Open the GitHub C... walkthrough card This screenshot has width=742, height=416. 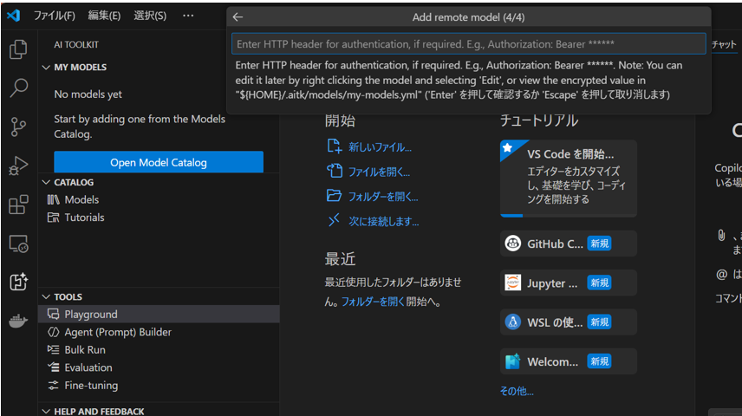pyautogui.click(x=569, y=244)
